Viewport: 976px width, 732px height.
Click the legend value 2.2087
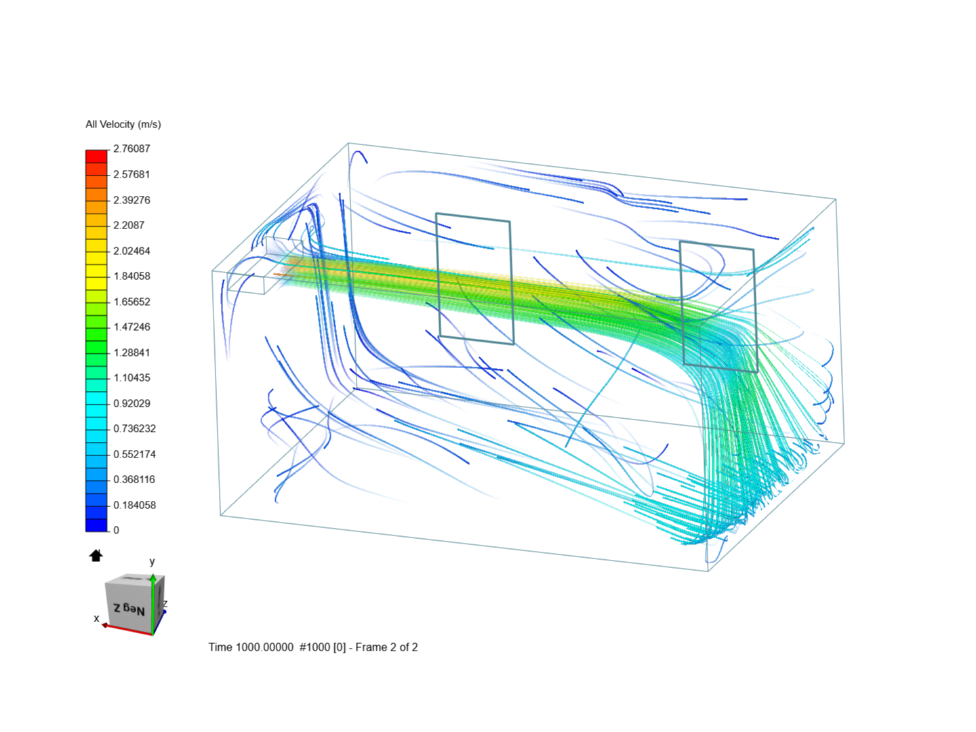(129, 225)
